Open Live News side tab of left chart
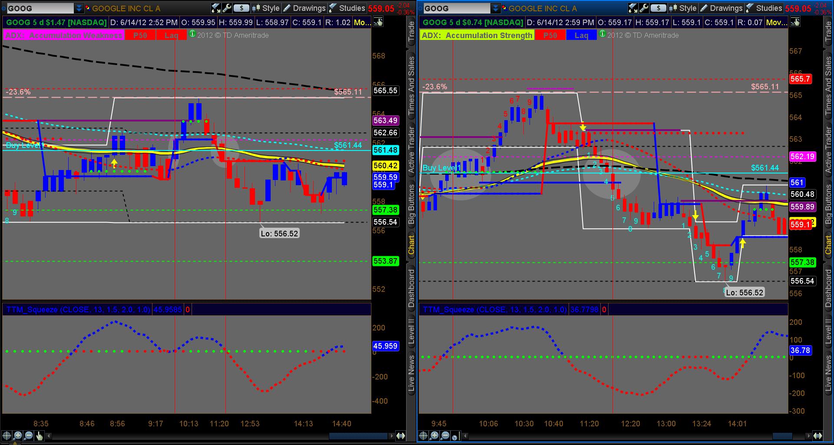Image resolution: width=834 pixels, height=445 pixels. coord(411,373)
